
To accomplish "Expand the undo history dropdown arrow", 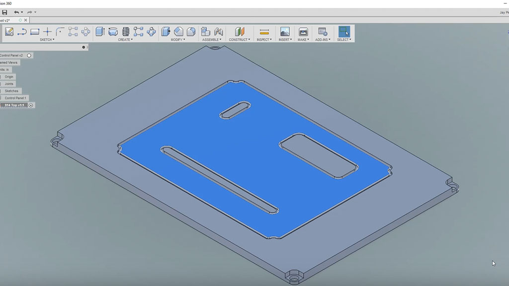I will tap(22, 12).
